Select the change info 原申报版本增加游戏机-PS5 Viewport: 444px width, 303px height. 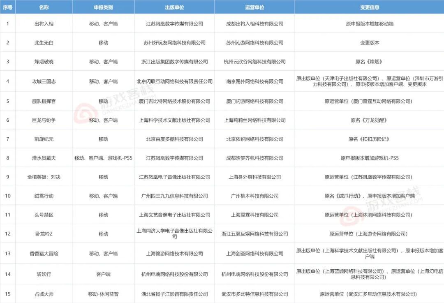370,158
